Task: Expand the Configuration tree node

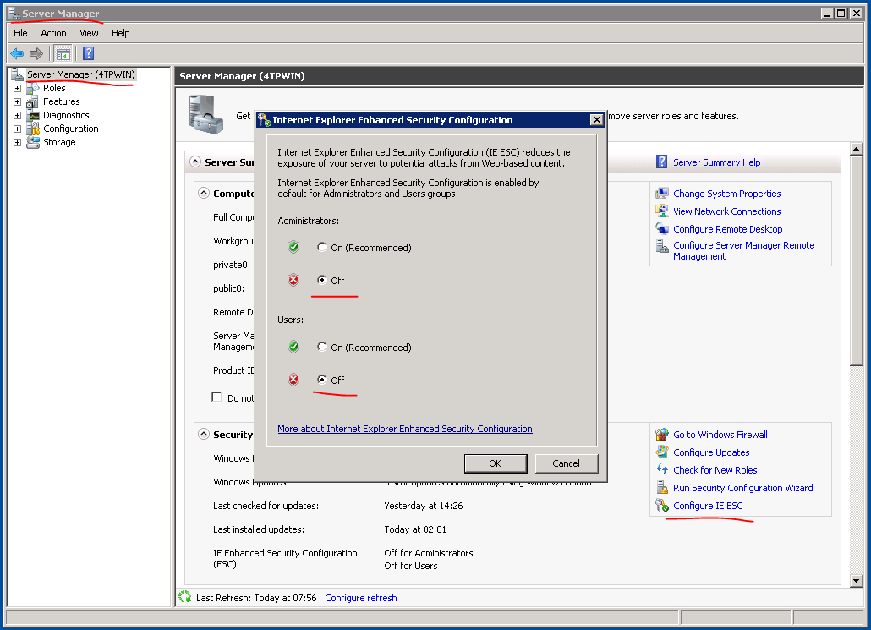Action: [x=17, y=129]
